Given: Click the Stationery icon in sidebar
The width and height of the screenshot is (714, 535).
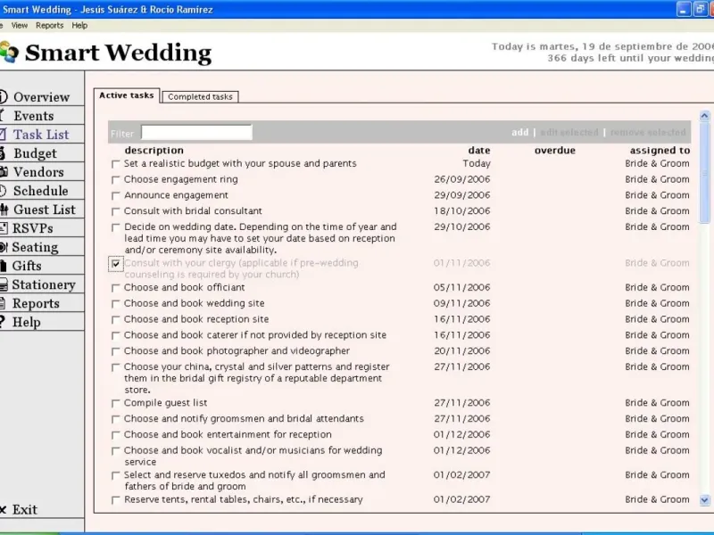Looking at the screenshot, I should (x=4, y=284).
